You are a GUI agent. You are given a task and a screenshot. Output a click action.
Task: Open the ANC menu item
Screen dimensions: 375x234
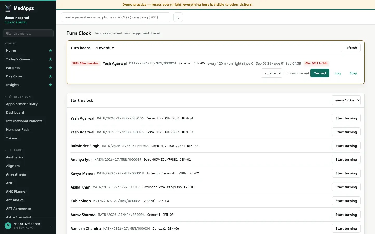(x=10, y=183)
